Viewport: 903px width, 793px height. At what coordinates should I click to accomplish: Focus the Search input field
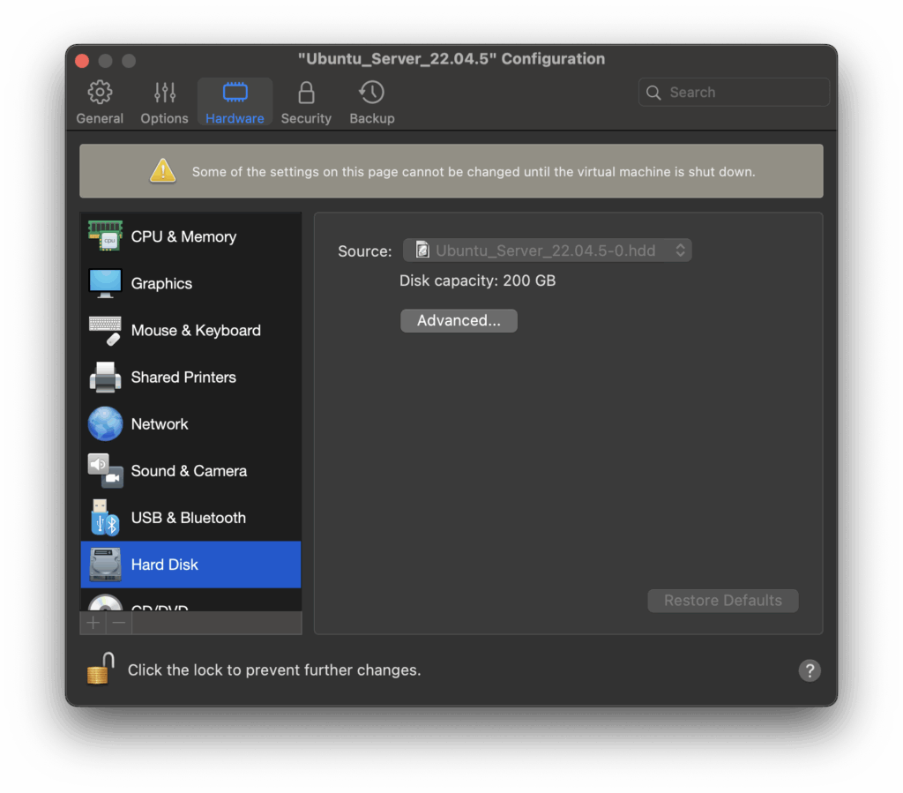click(x=734, y=92)
